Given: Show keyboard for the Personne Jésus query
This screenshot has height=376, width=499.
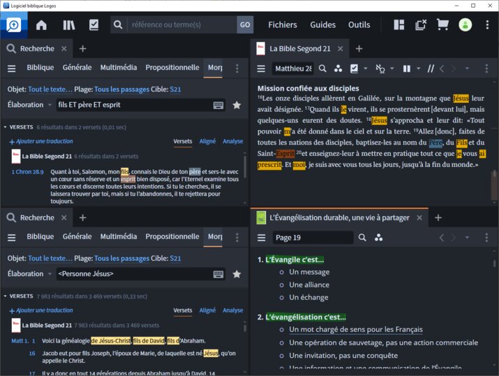Looking at the screenshot, I should pos(218,275).
